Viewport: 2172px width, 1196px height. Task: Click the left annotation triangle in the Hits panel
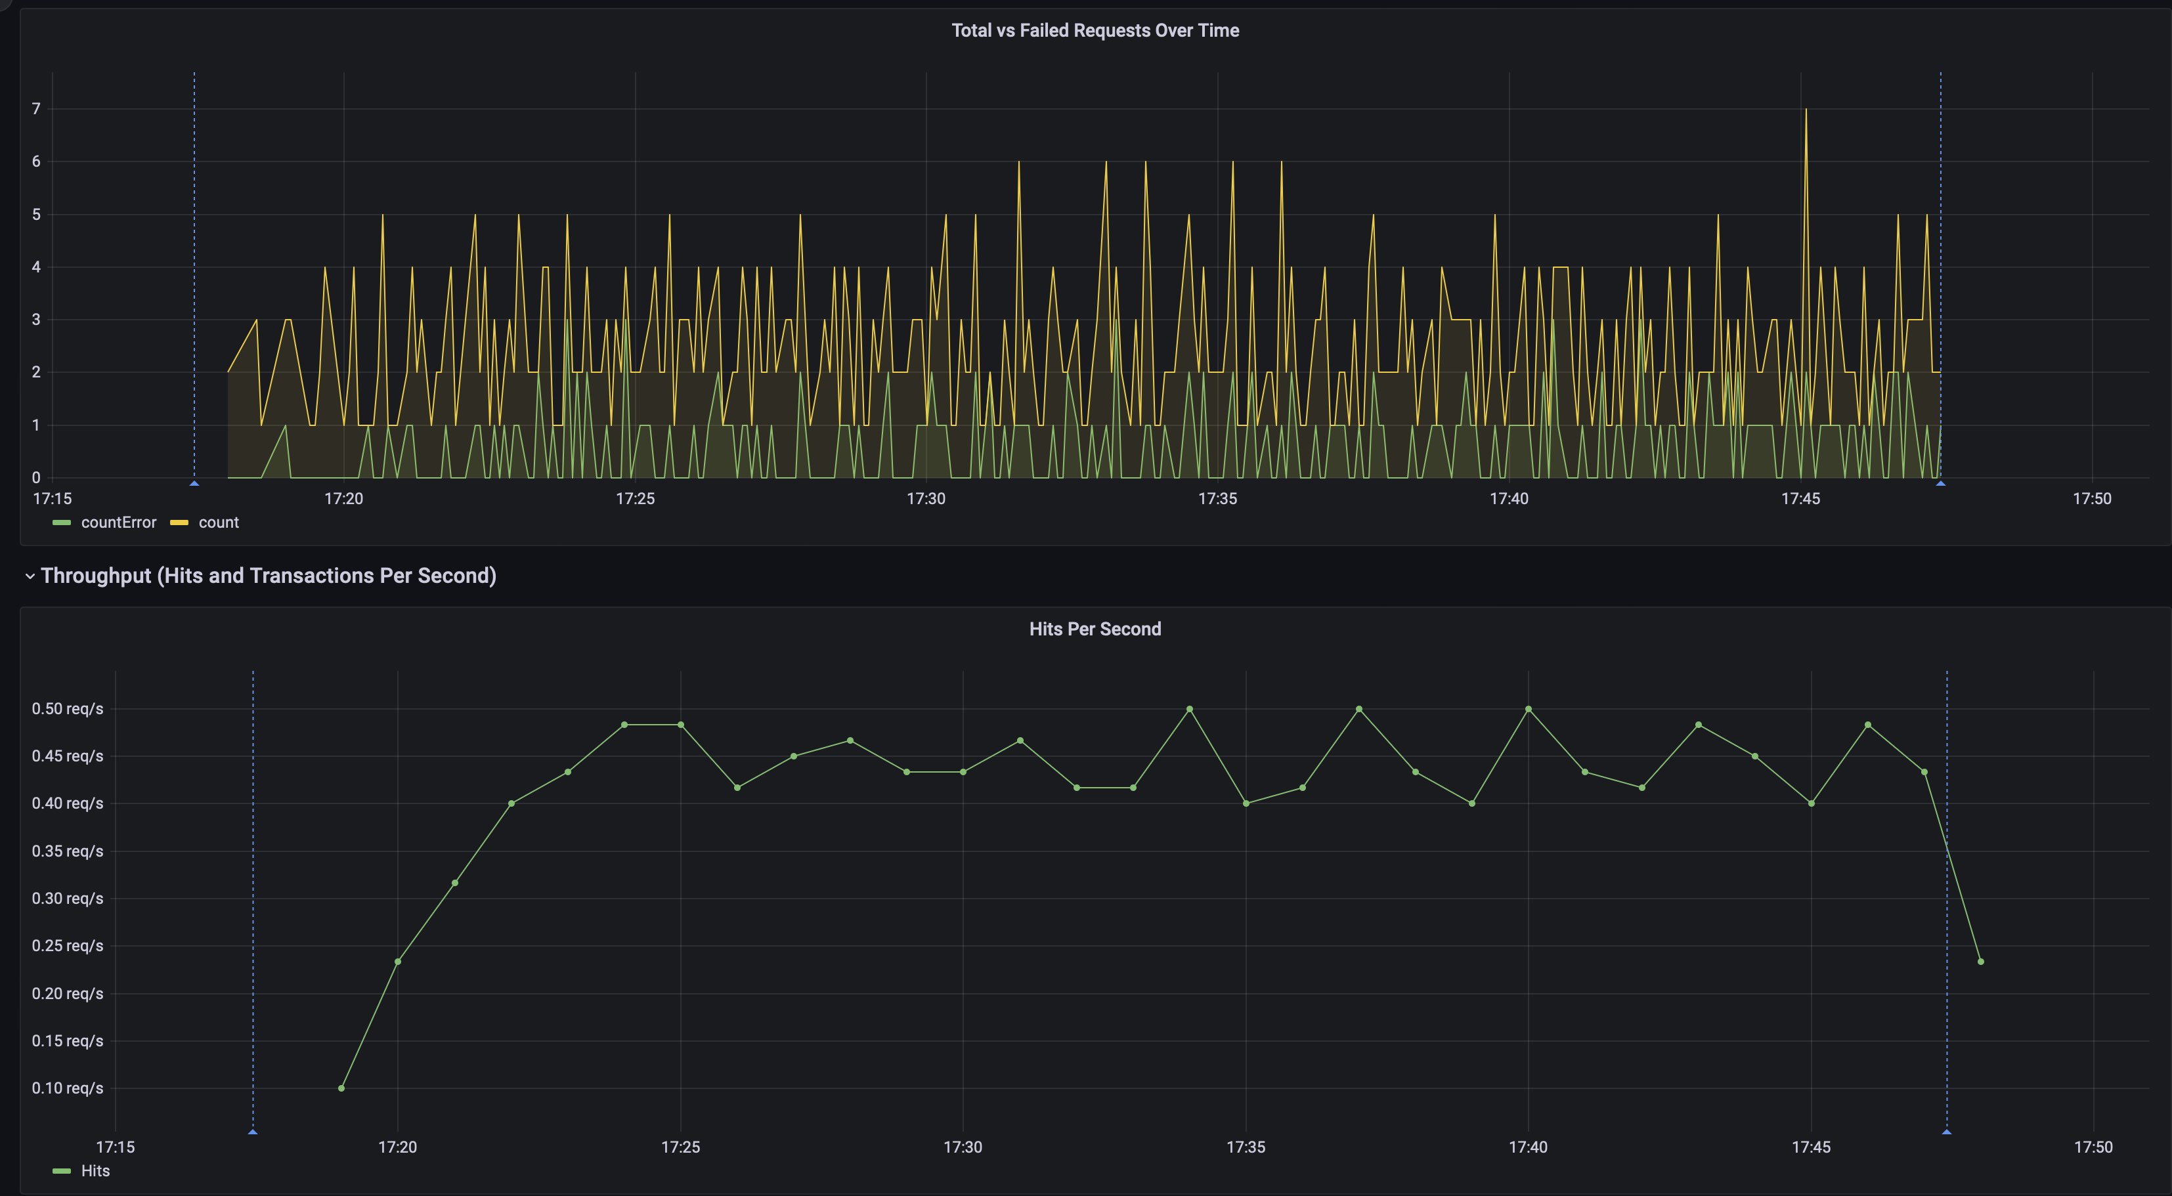253,1132
